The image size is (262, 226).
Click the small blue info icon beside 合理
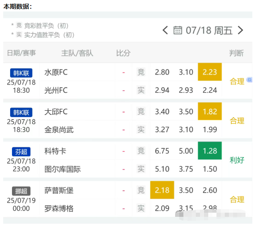[x=250, y=79]
